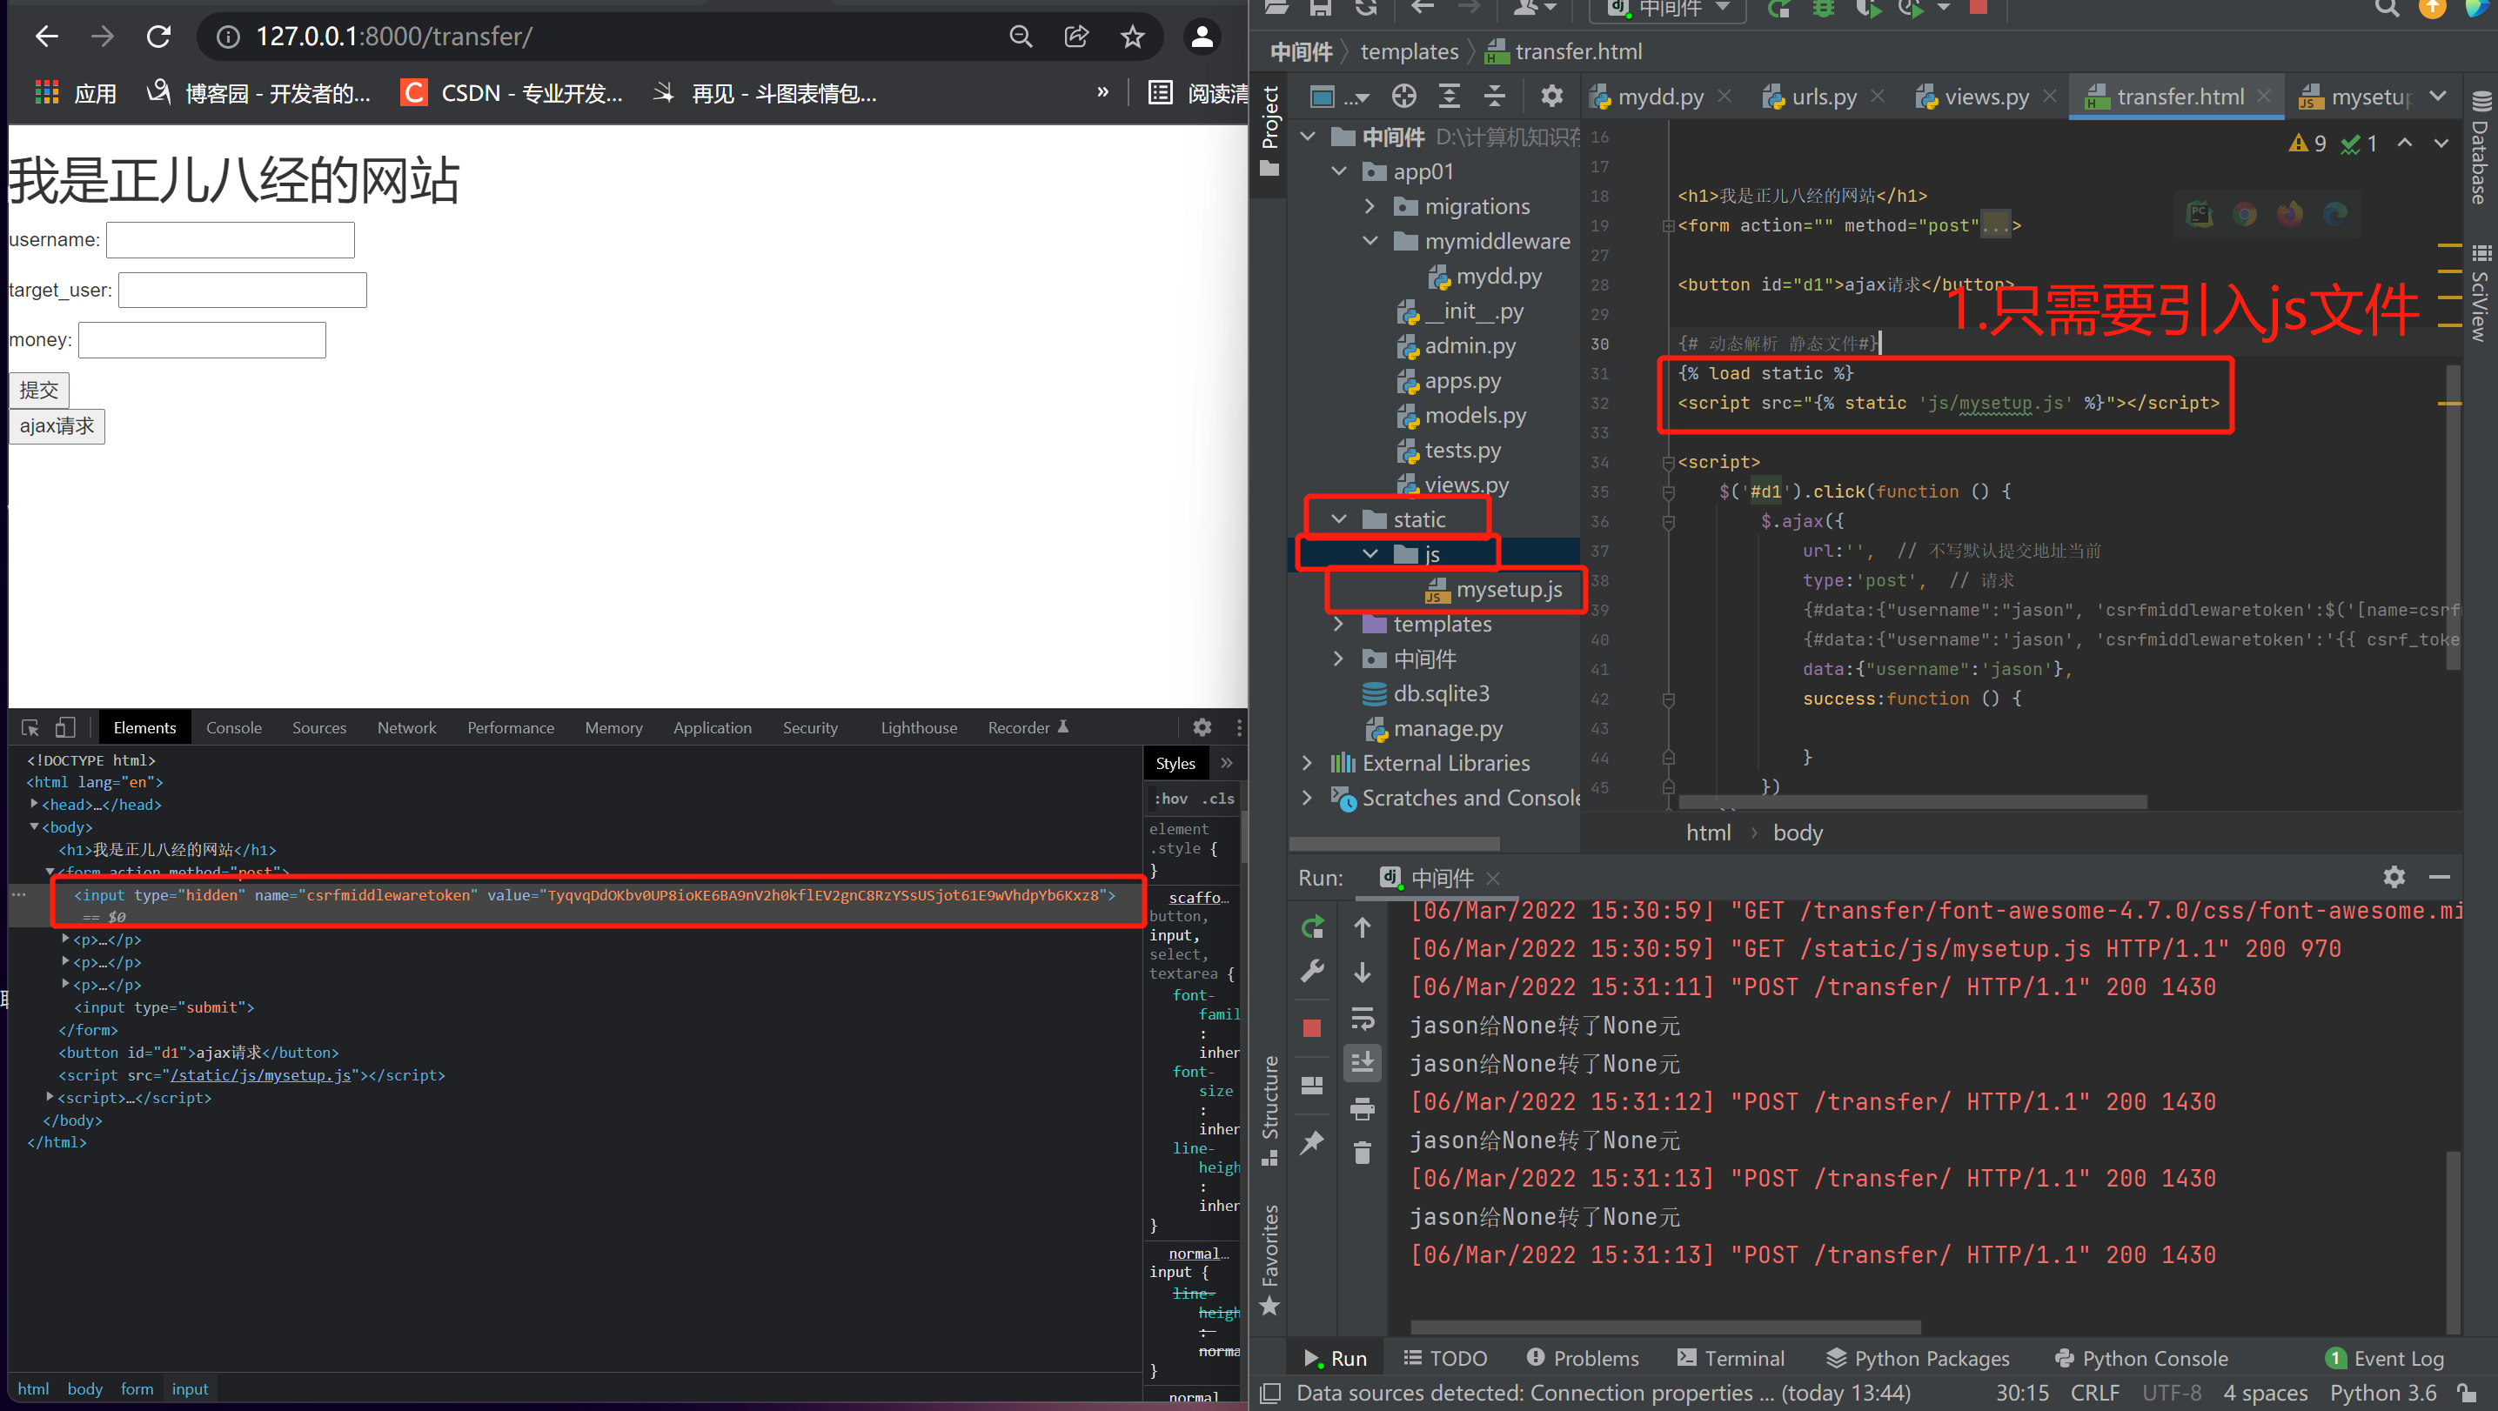Focus the money input field
This screenshot has width=2498, height=1411.
[202, 340]
